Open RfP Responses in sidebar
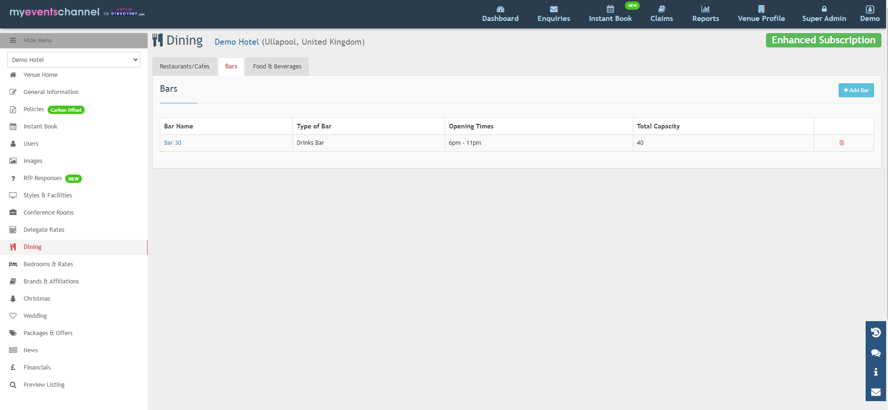The image size is (888, 410). tap(42, 178)
